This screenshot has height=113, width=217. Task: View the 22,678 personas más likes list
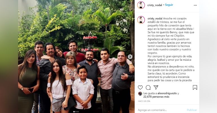(x=156, y=97)
